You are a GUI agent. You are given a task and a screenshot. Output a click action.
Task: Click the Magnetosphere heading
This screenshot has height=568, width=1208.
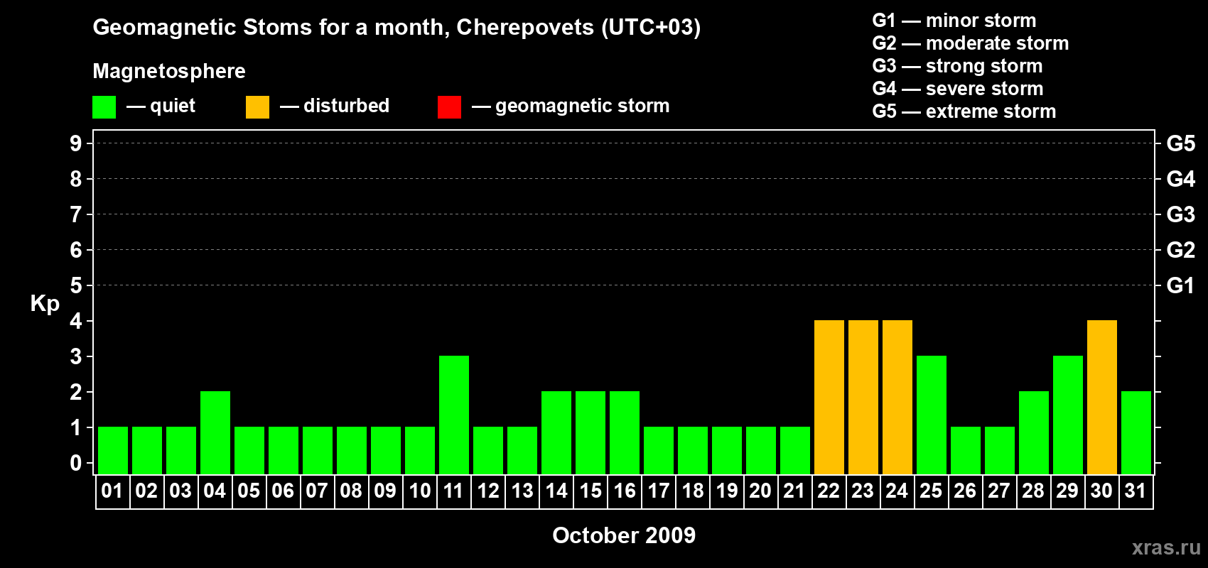coord(169,71)
